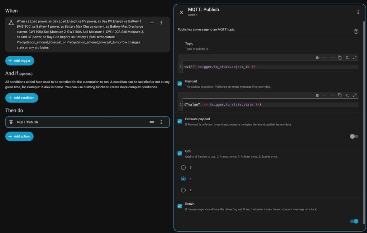Grab the drag handle on the trigger row
Screen dimensions: 367x233
[152, 23]
